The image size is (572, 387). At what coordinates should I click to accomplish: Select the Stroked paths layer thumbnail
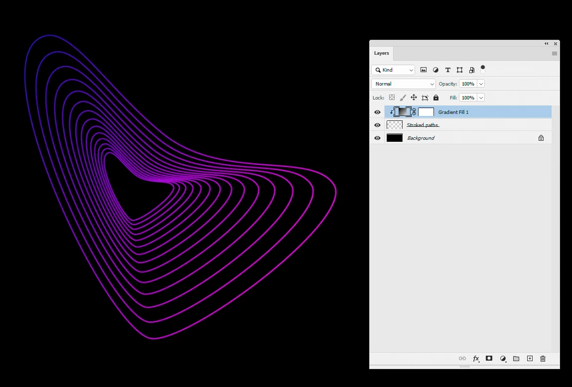394,125
